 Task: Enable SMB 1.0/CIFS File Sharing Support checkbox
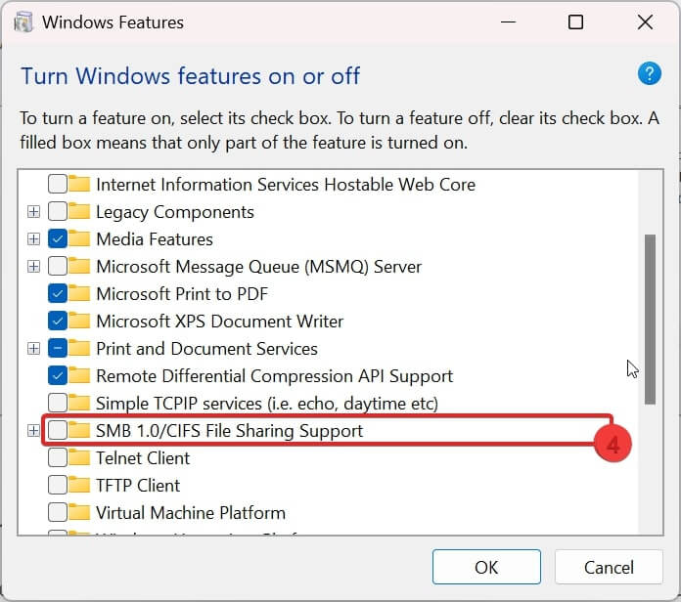pos(58,431)
